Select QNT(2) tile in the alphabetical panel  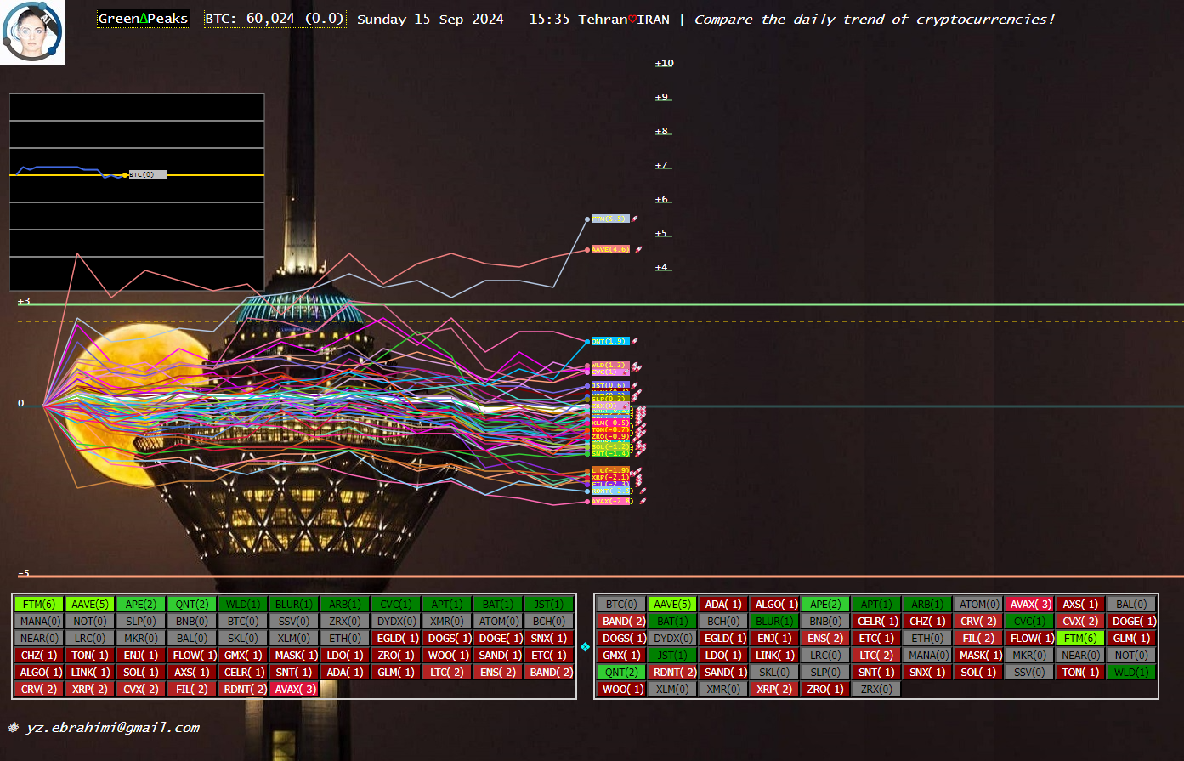(621, 673)
